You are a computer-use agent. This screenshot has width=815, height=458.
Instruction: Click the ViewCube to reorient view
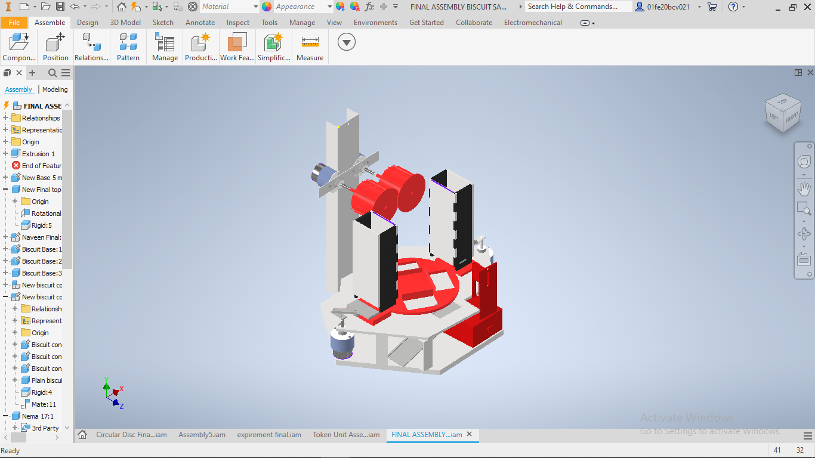click(x=783, y=113)
